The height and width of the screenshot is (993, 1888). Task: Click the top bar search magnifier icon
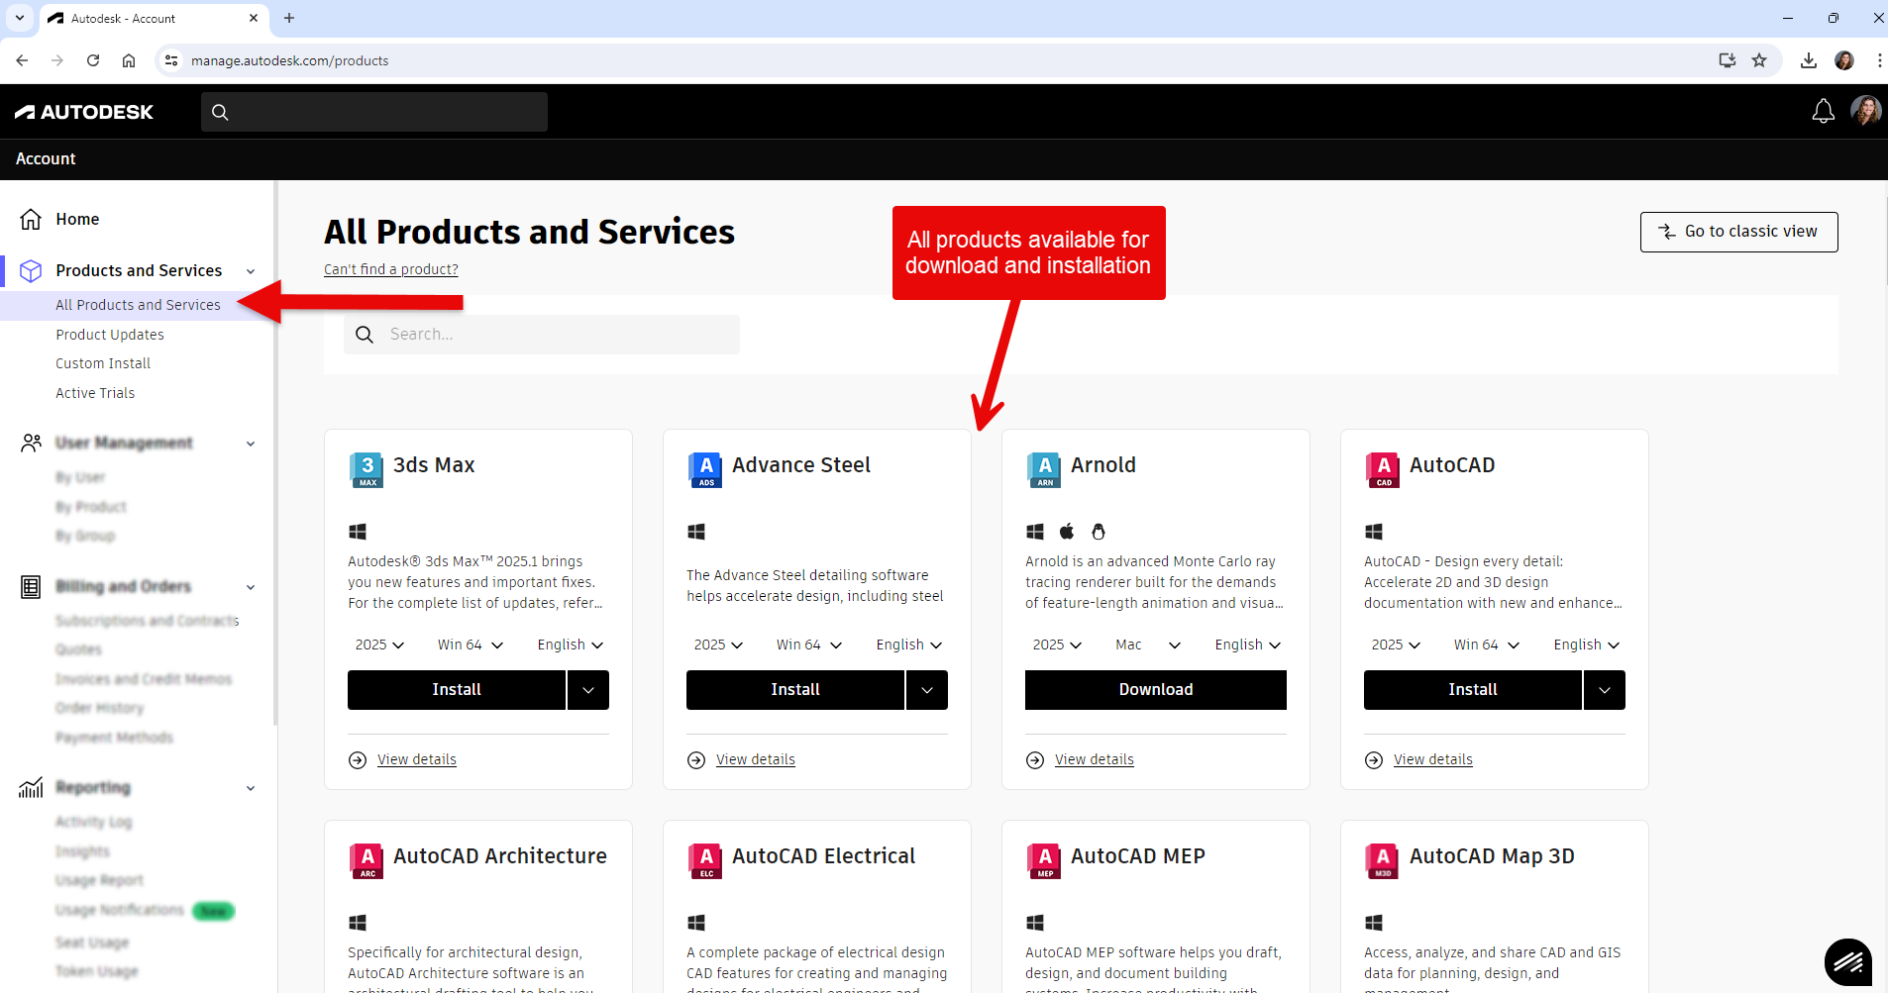coord(220,112)
